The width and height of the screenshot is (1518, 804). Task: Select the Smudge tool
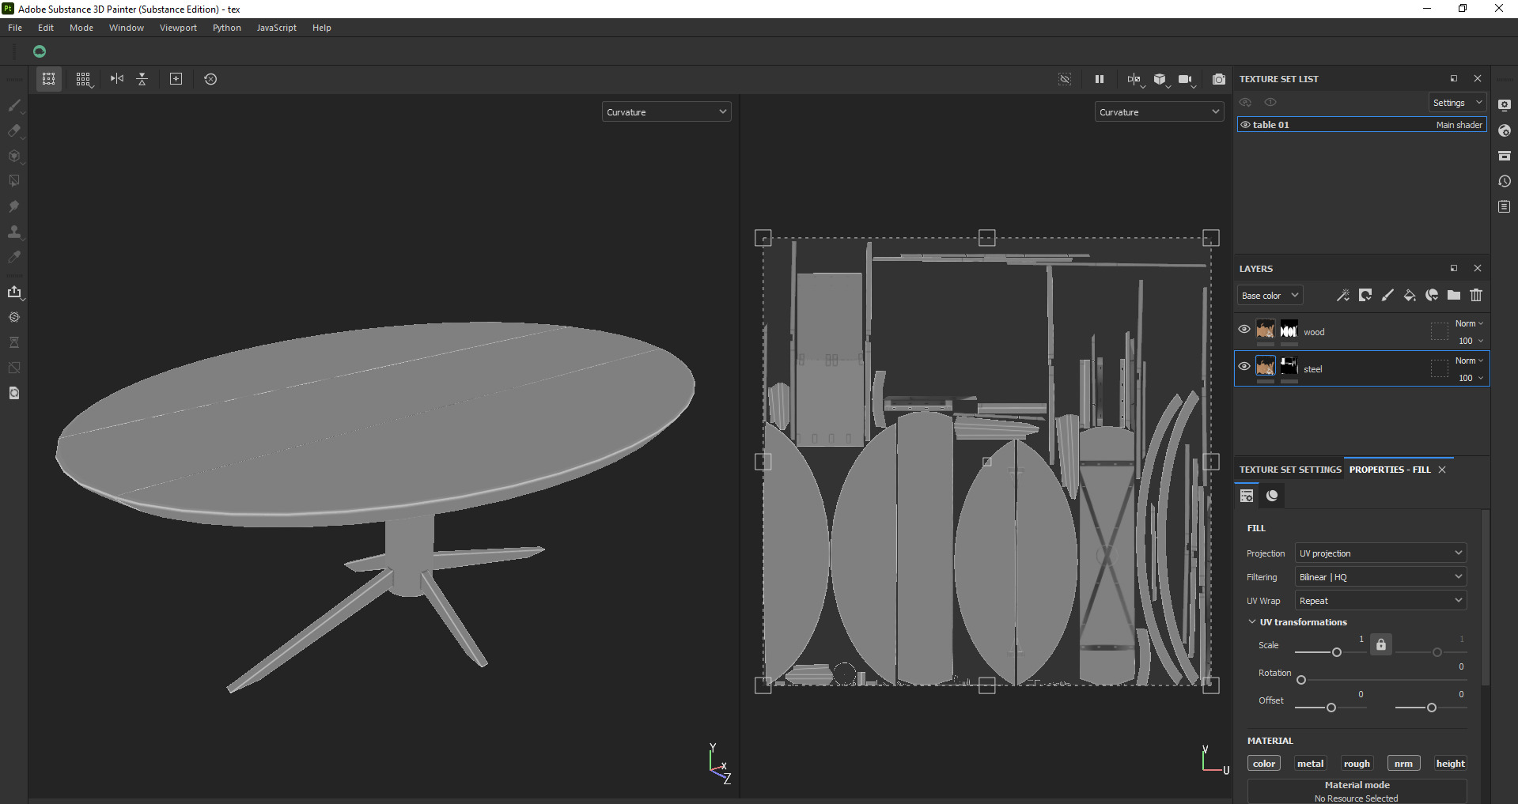click(14, 206)
